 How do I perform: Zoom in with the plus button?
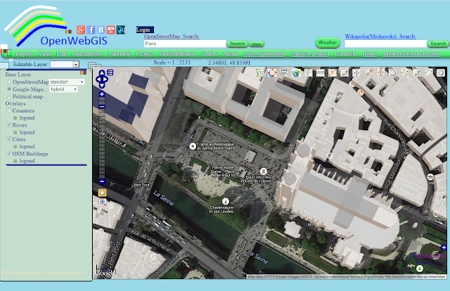(102, 94)
